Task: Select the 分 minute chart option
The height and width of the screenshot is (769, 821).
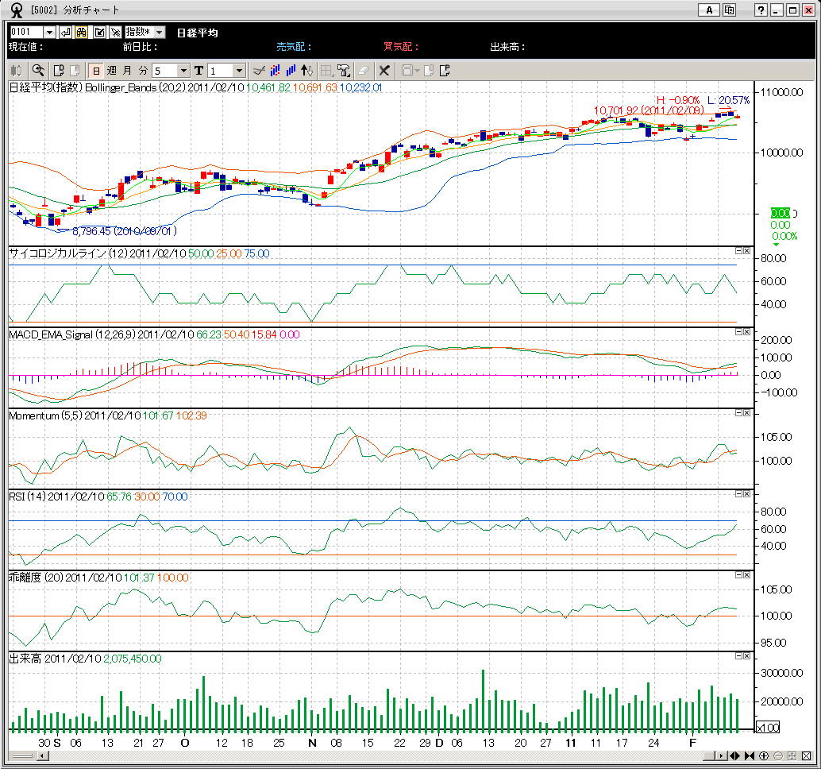Action: (143, 70)
